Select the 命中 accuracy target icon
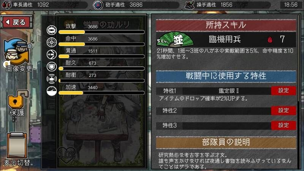 pos(52,42)
